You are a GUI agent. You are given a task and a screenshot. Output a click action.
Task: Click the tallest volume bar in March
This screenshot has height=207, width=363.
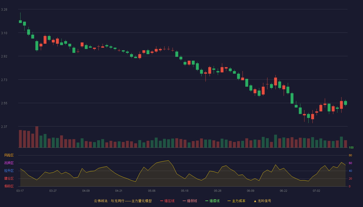click(37, 137)
